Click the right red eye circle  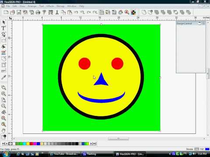(117, 64)
